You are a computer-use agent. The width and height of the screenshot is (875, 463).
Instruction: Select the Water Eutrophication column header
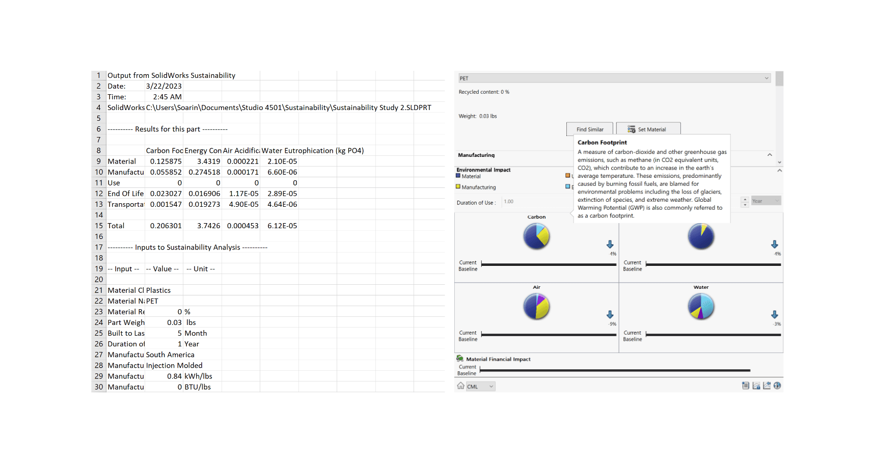tap(313, 151)
